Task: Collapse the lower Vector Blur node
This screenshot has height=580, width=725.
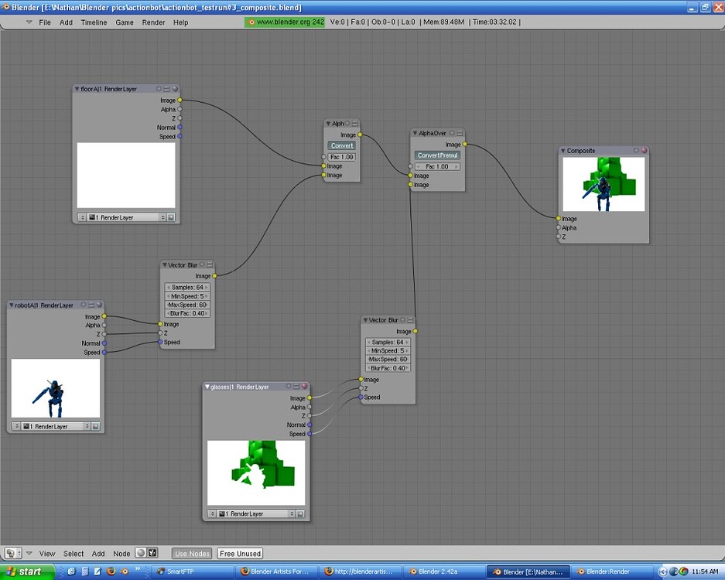Action: [x=364, y=320]
